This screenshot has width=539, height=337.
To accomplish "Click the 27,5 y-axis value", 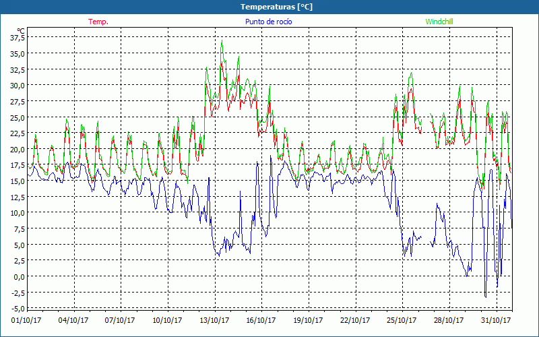I will [x=18, y=102].
